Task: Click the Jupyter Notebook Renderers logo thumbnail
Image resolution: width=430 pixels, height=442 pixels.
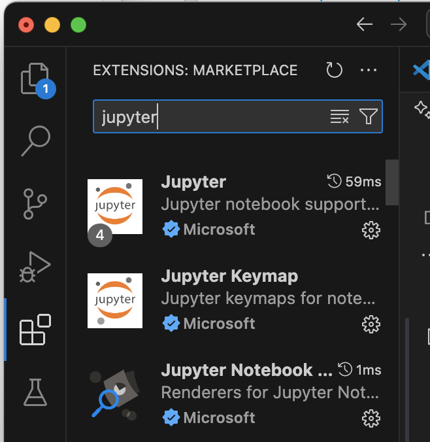Action: coord(115,394)
